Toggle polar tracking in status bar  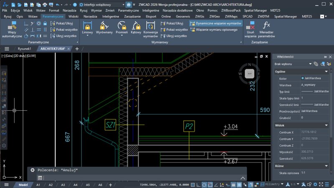(x=204, y=185)
